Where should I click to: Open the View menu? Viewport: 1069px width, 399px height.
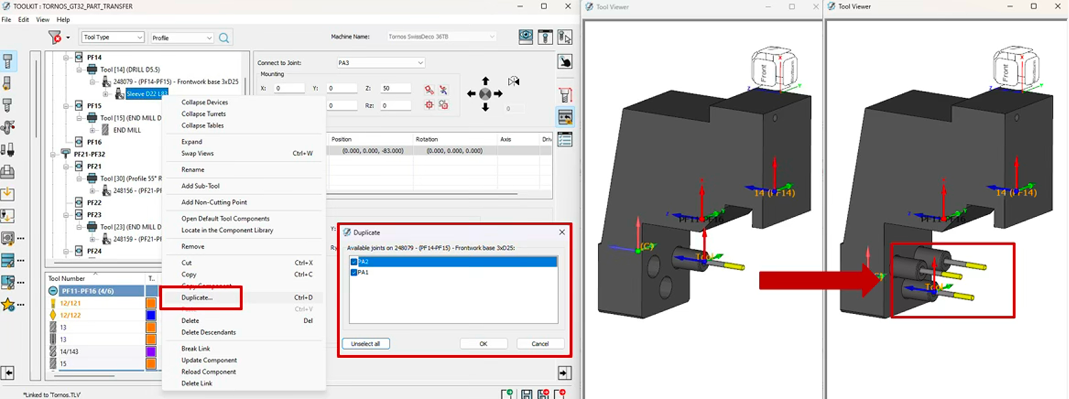click(43, 20)
